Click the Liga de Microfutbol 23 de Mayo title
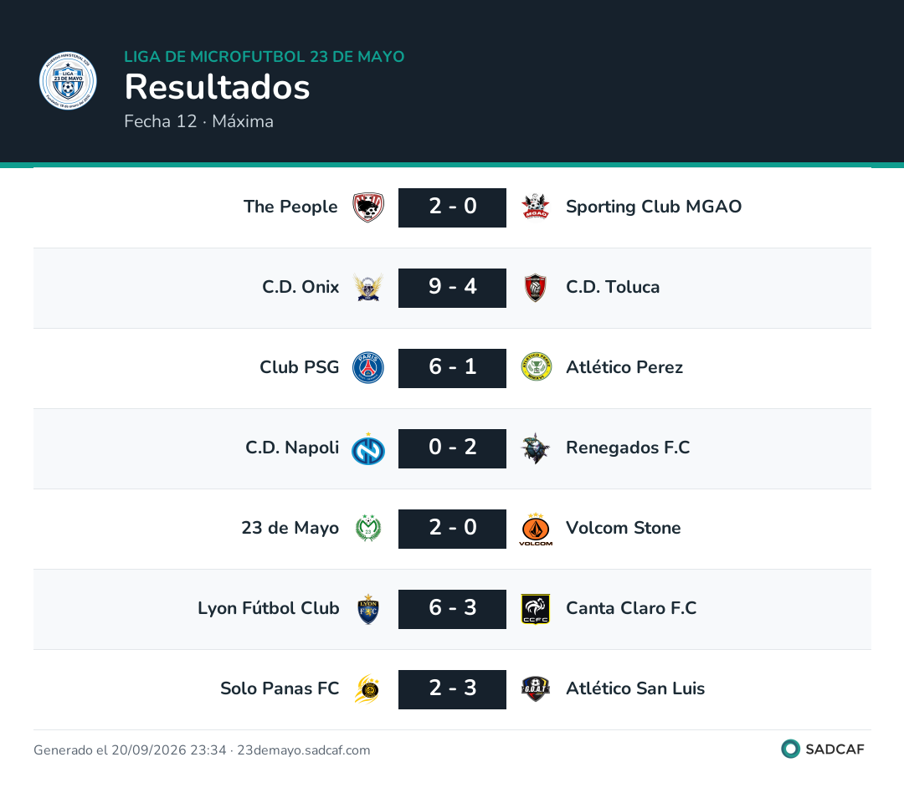This screenshot has height=793, width=904. click(x=264, y=57)
